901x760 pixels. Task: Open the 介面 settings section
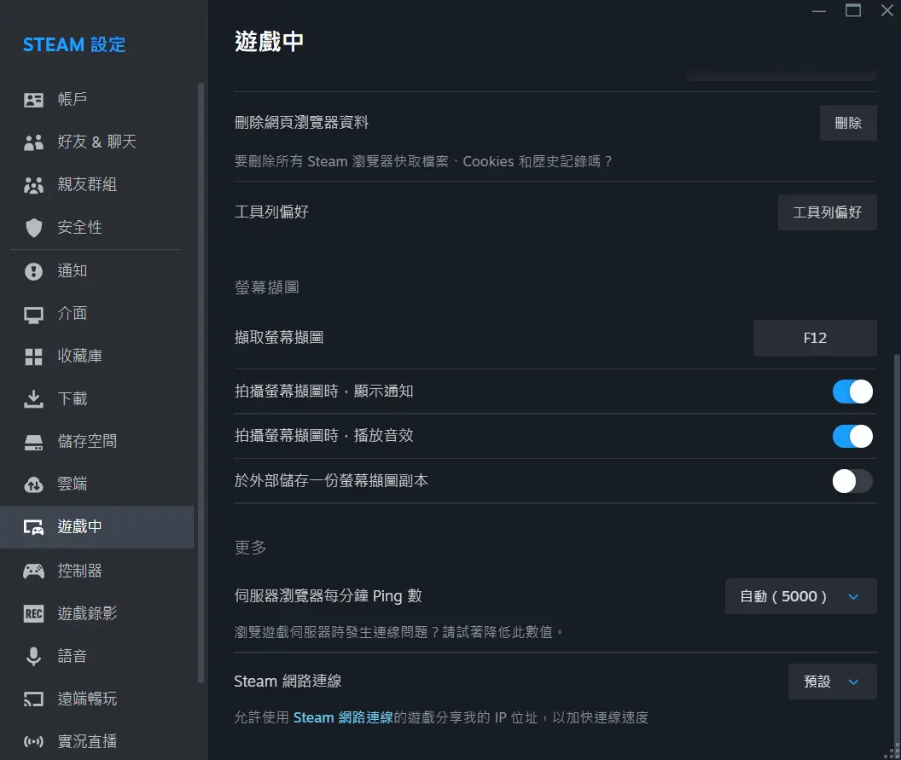pos(96,313)
